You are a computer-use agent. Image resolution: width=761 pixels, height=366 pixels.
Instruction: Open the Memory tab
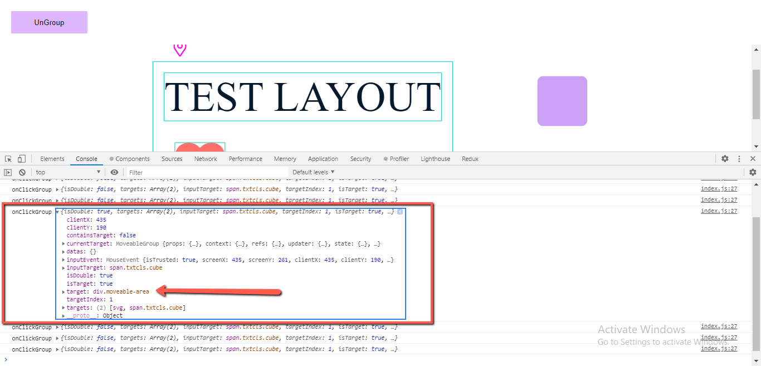pos(285,159)
